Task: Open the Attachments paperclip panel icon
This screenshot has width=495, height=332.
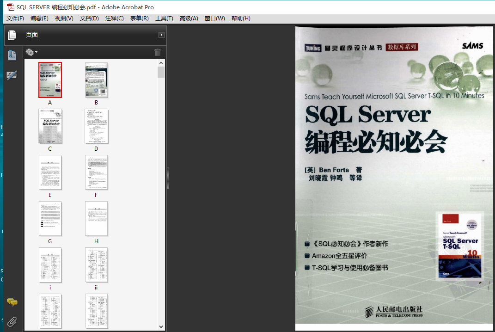Action: [x=12, y=321]
